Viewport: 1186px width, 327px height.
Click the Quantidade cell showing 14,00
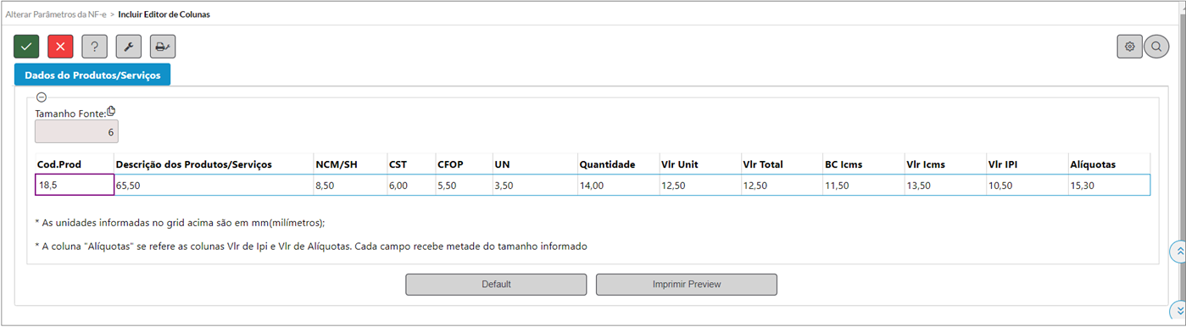point(616,185)
